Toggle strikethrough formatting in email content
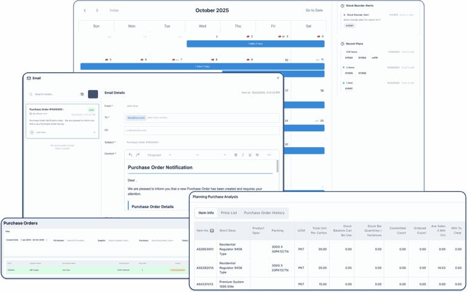The image size is (467, 292). (257, 155)
